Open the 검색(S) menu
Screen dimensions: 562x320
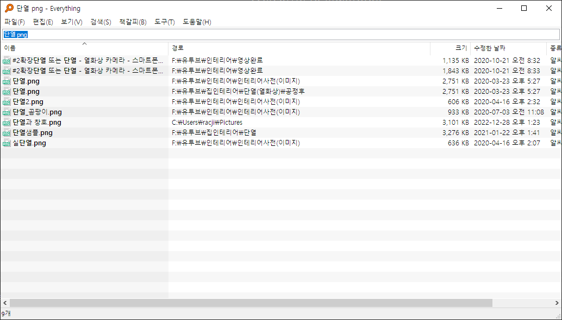coord(101,22)
